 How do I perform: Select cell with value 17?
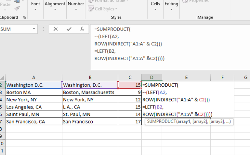coord(130,122)
